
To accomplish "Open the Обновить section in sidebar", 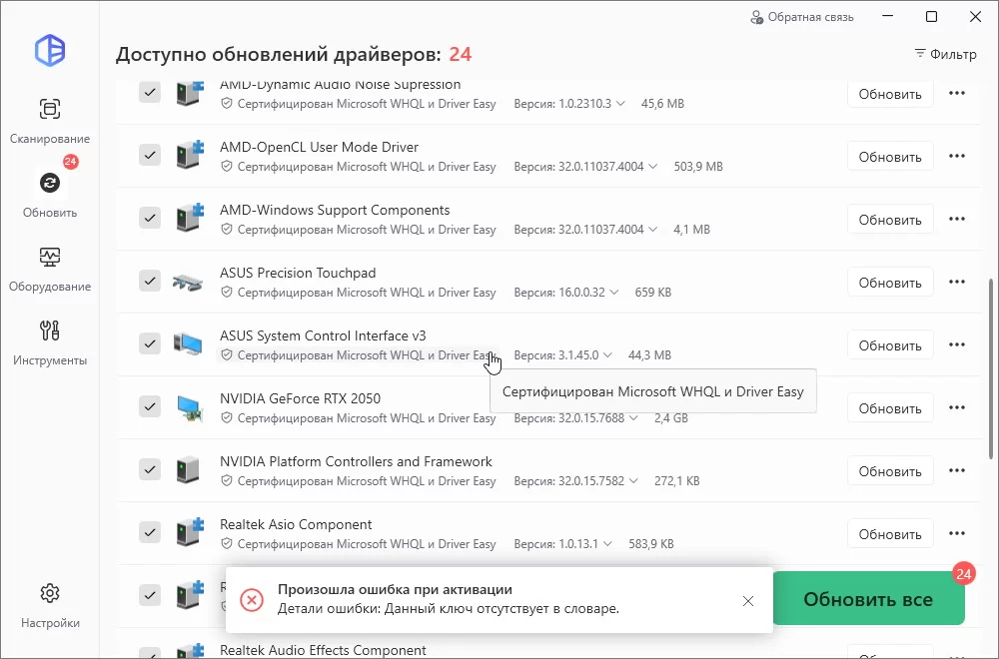I will (50, 194).
